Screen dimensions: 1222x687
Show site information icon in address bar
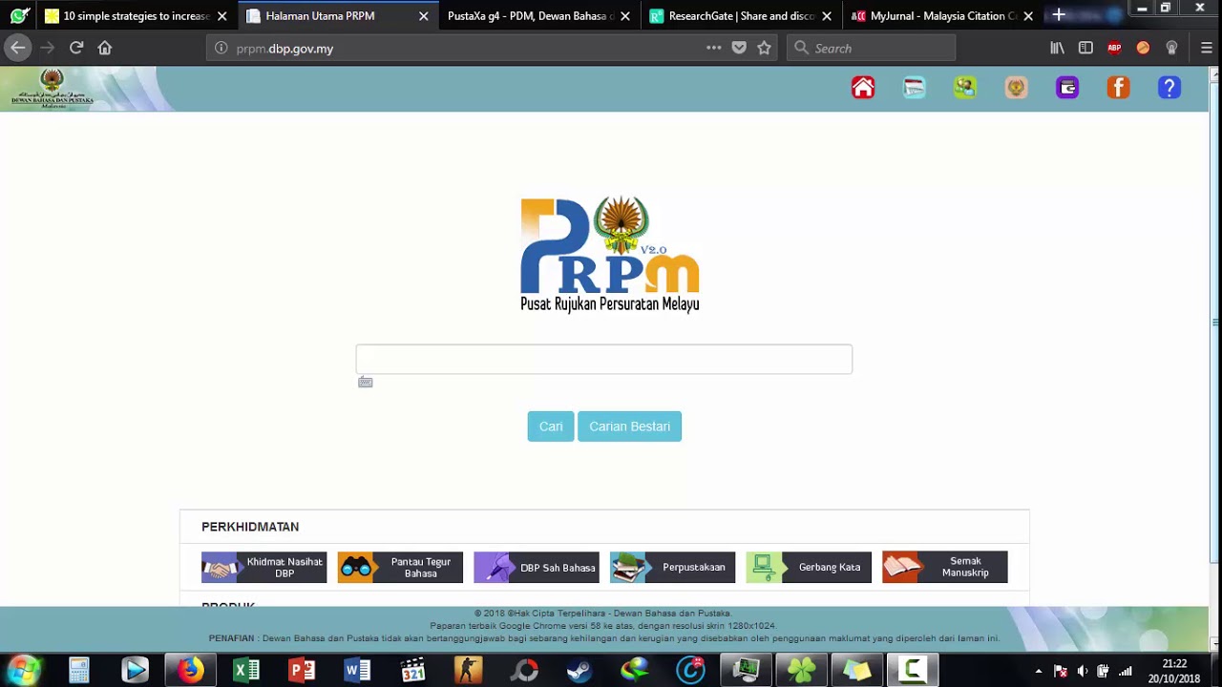221,48
